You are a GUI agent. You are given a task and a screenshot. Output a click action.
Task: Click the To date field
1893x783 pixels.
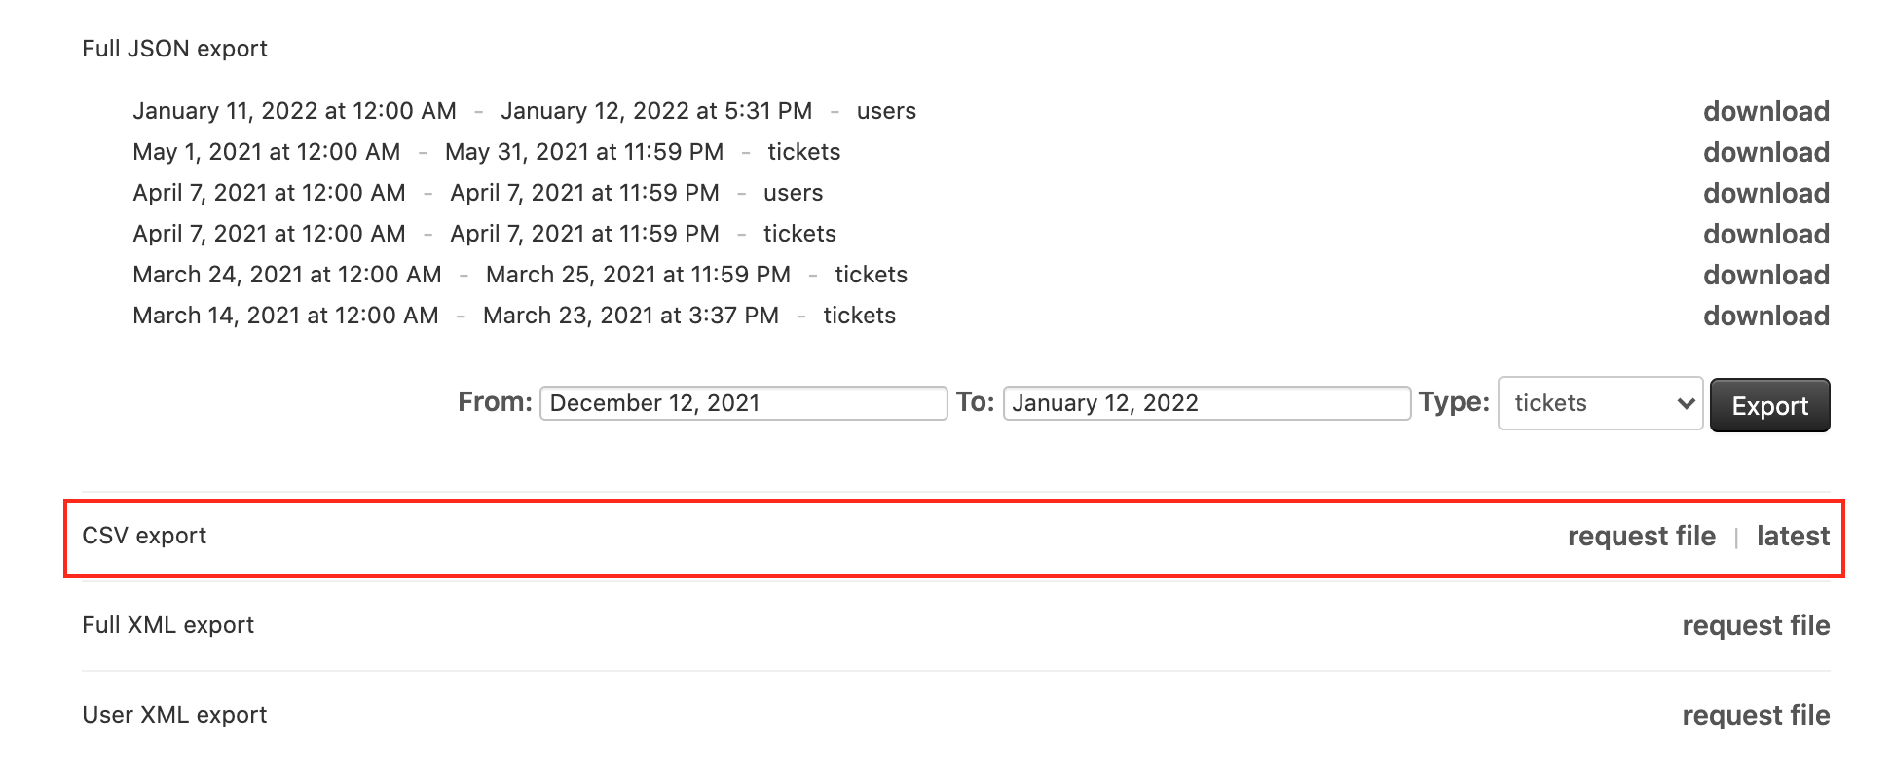coord(1206,402)
